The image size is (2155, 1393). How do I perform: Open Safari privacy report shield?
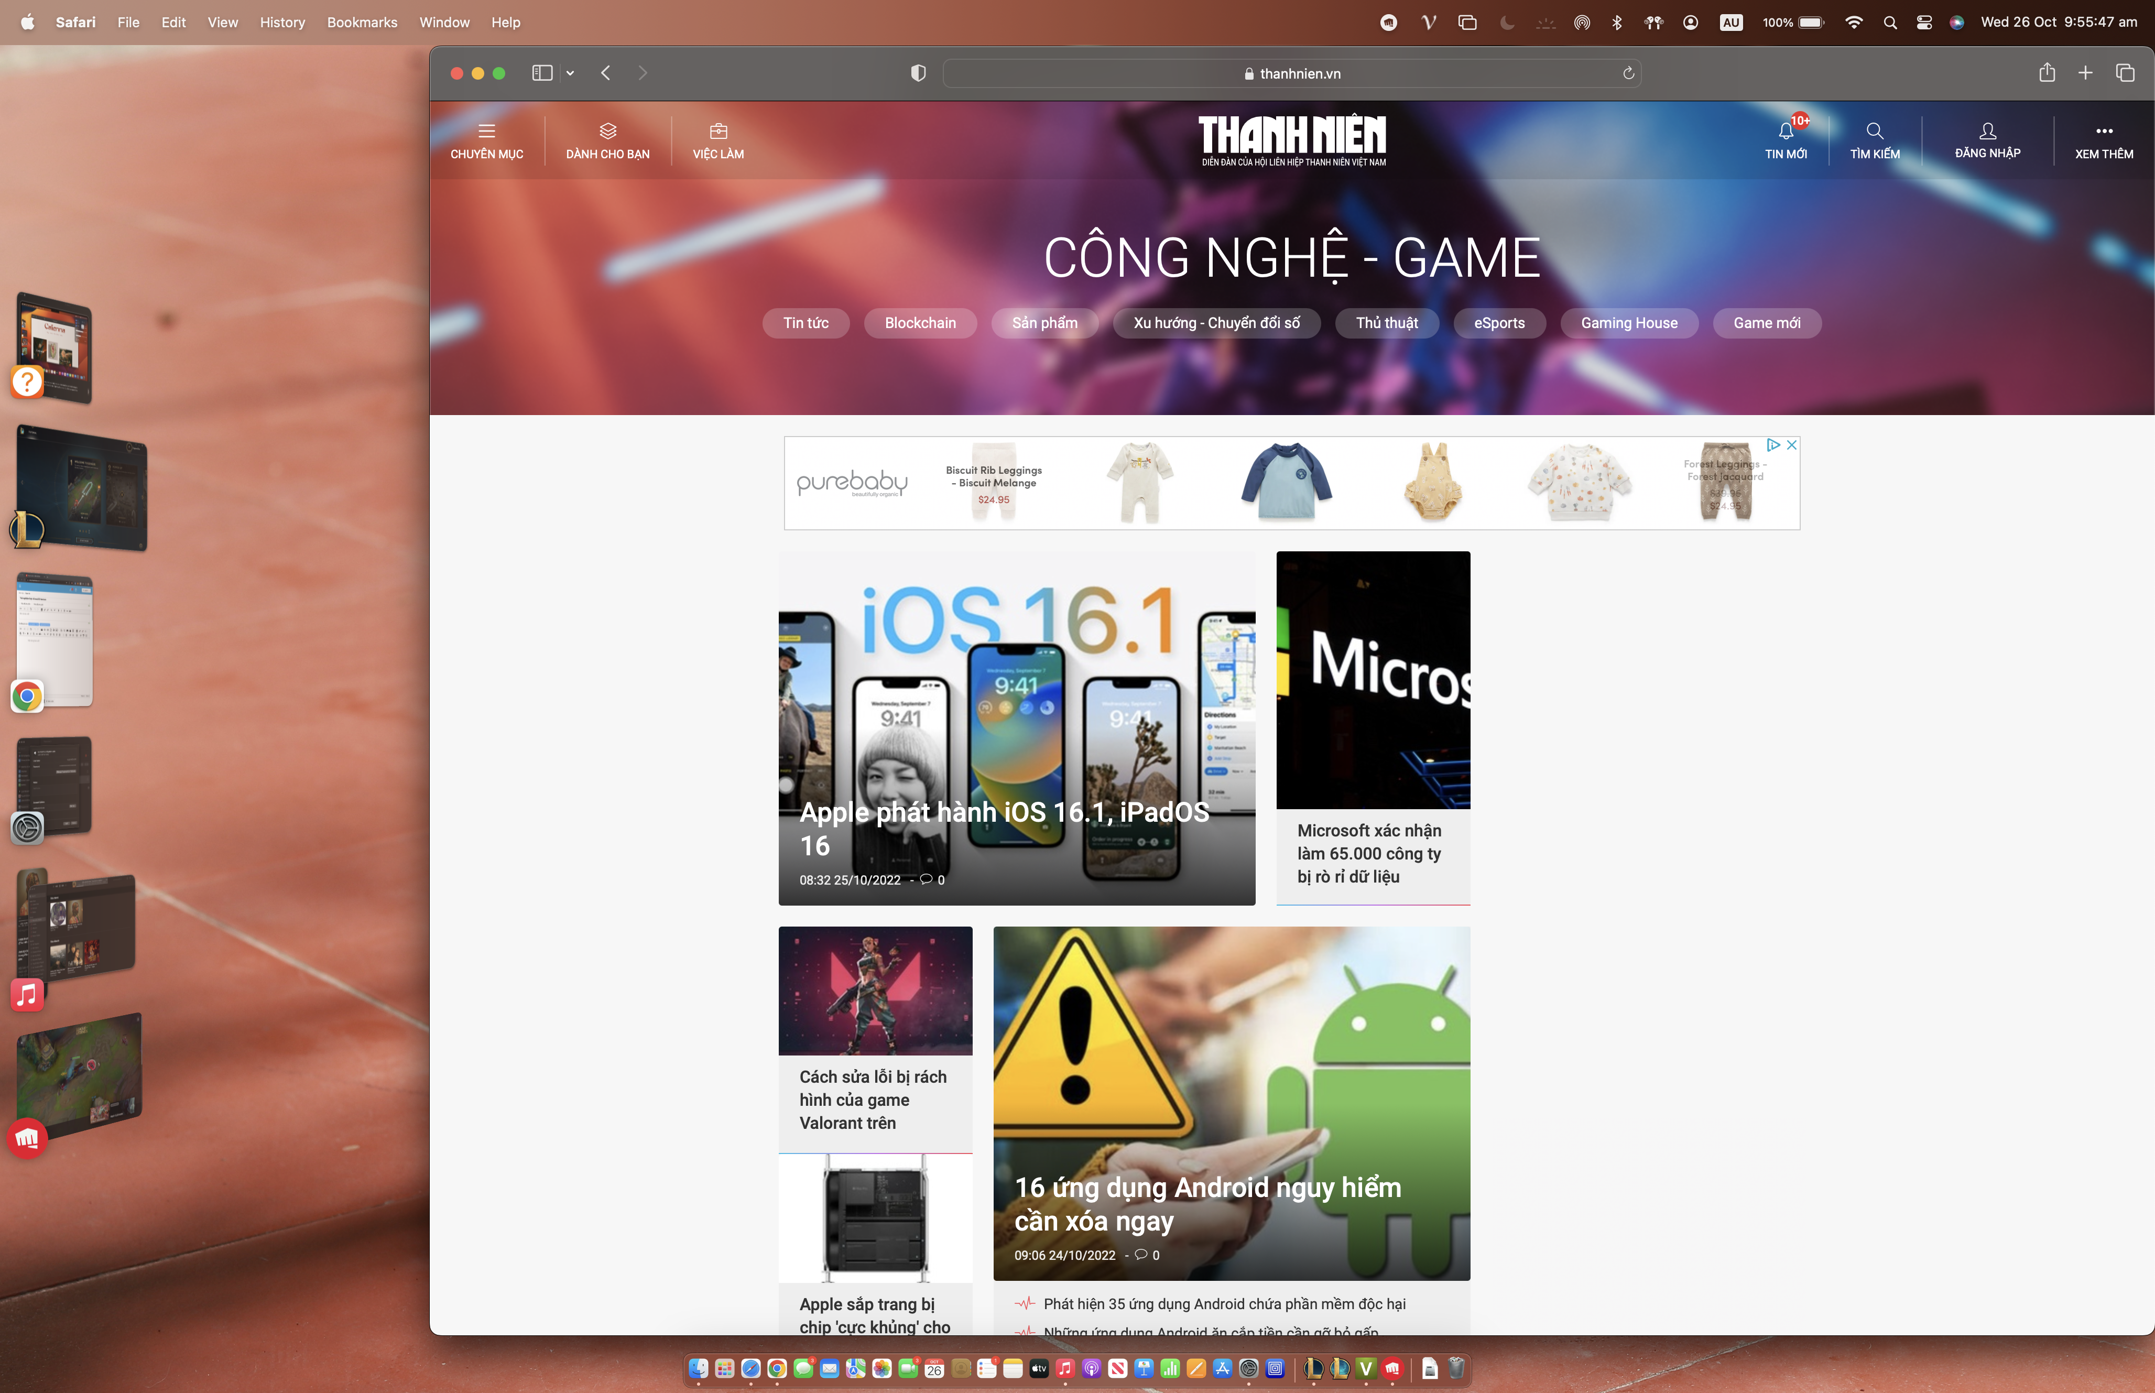[x=918, y=73]
